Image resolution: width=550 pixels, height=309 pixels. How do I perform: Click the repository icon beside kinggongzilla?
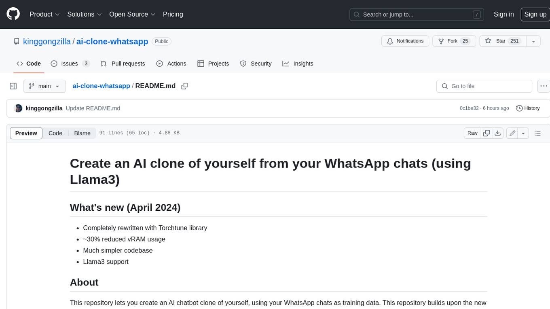tap(16, 41)
